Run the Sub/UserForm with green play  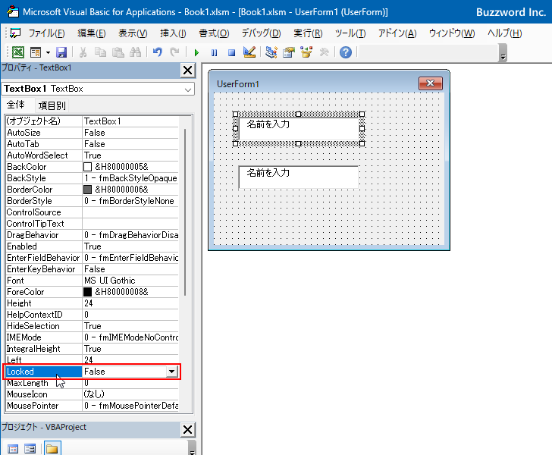click(196, 53)
